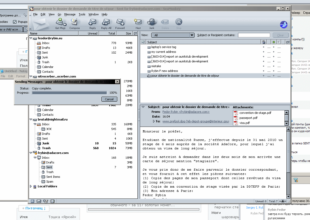Open the View 'All' dropdown
Screen dimensions: 310x220
pyautogui.click(x=173, y=35)
